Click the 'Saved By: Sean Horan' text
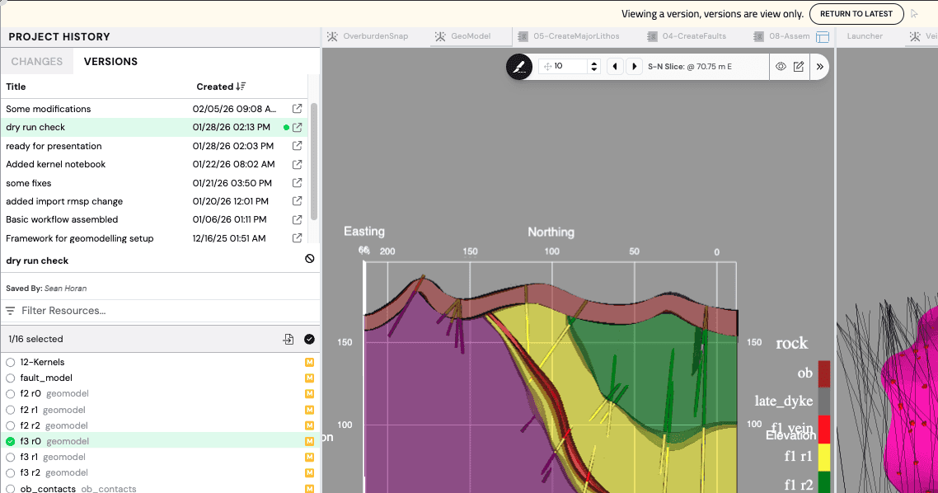The height and width of the screenshot is (493, 938). (46, 289)
